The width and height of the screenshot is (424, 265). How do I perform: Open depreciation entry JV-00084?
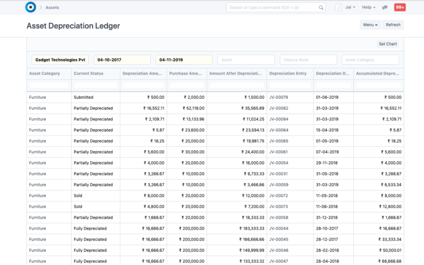[278, 119]
